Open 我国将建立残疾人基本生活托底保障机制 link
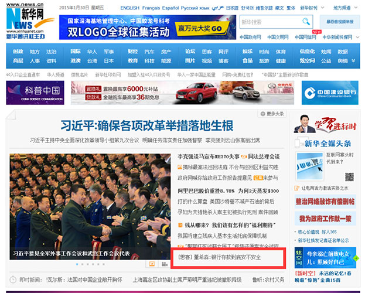The width and height of the screenshot is (365, 293). 222,236
